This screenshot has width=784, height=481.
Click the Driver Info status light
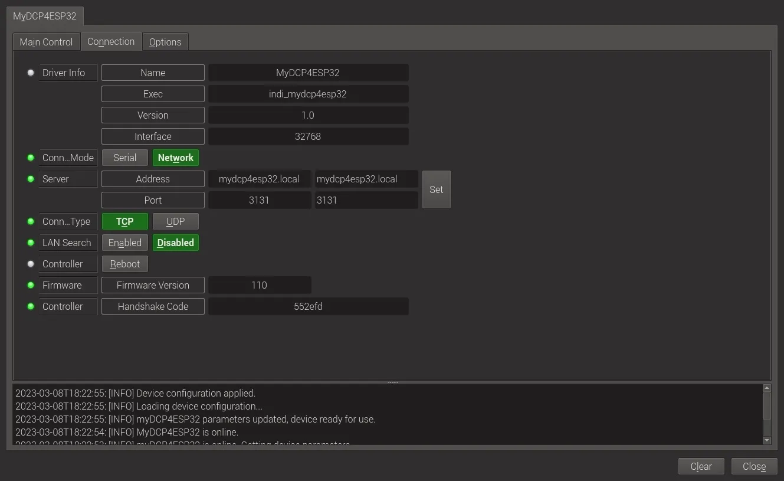31,73
